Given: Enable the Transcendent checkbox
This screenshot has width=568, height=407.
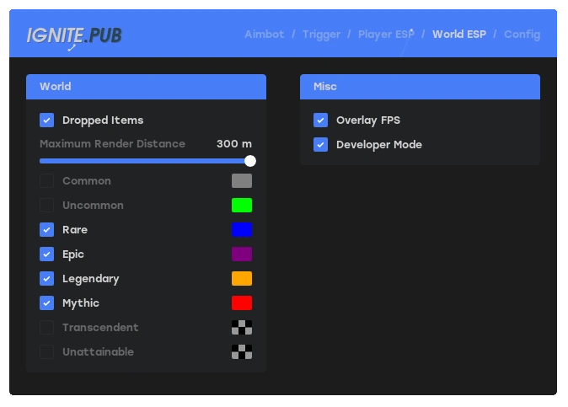Looking at the screenshot, I should click(x=47, y=328).
